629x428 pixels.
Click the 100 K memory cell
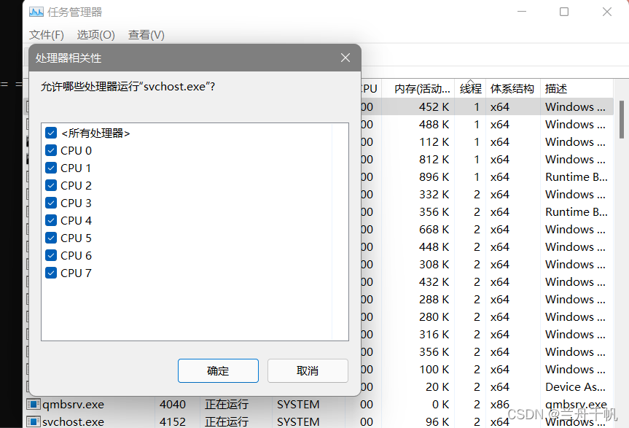[434, 370]
